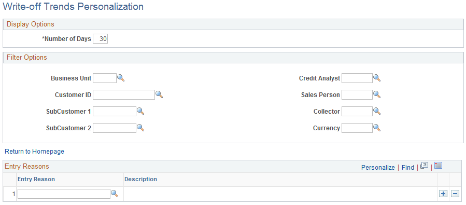Open the Currency lookup magnifier
This screenshot has width=466, height=205.
click(x=377, y=128)
